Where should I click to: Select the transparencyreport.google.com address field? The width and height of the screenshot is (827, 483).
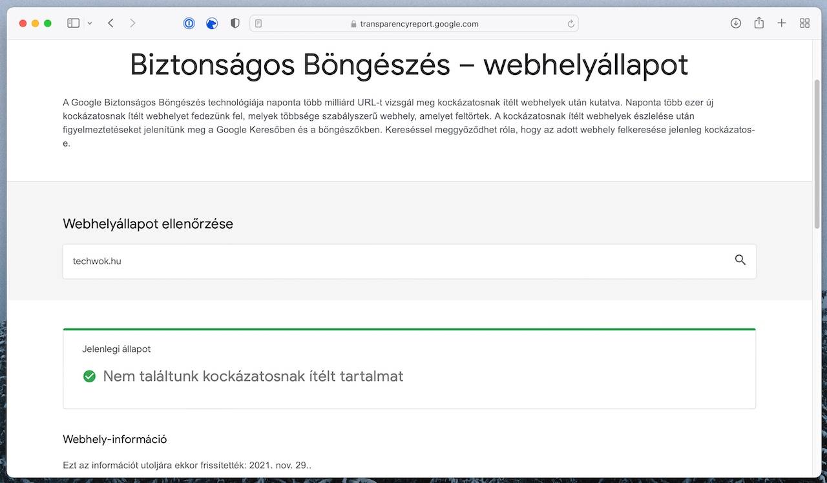tap(414, 24)
